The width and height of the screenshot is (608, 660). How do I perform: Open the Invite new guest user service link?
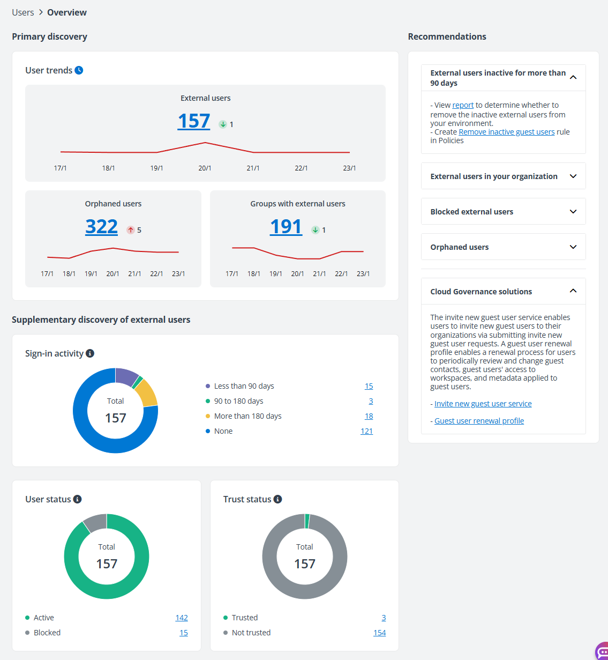pos(483,403)
